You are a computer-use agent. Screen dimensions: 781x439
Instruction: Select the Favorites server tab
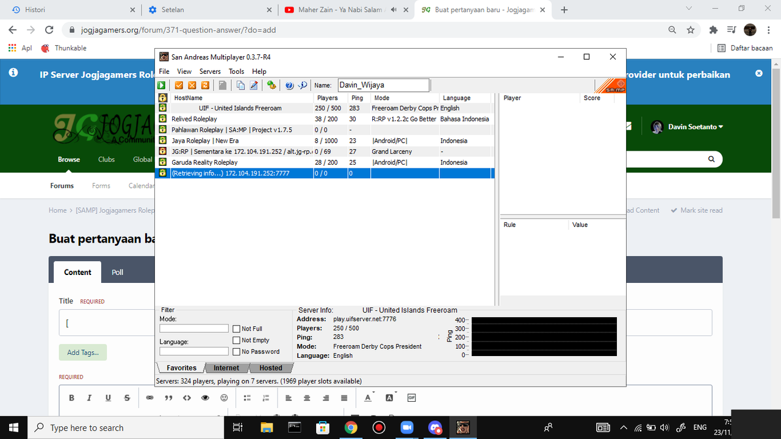182,368
